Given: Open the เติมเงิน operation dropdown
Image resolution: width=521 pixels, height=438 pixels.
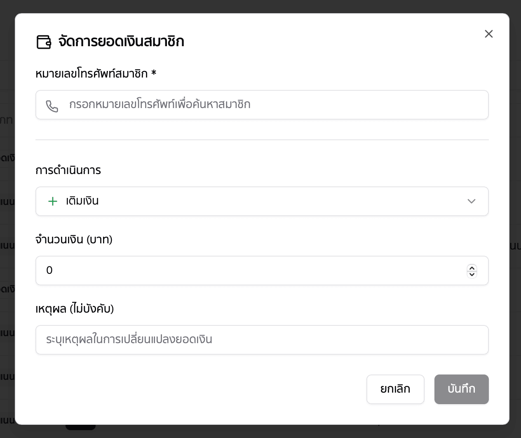Looking at the screenshot, I should pos(262,201).
